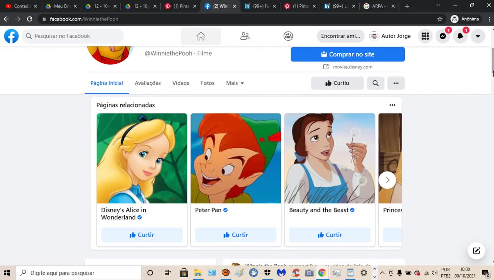This screenshot has width=494, height=280.
Task: Open page options three-dot button
Action: click(396, 83)
